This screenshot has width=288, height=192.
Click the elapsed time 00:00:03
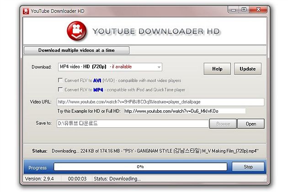pos(77,179)
